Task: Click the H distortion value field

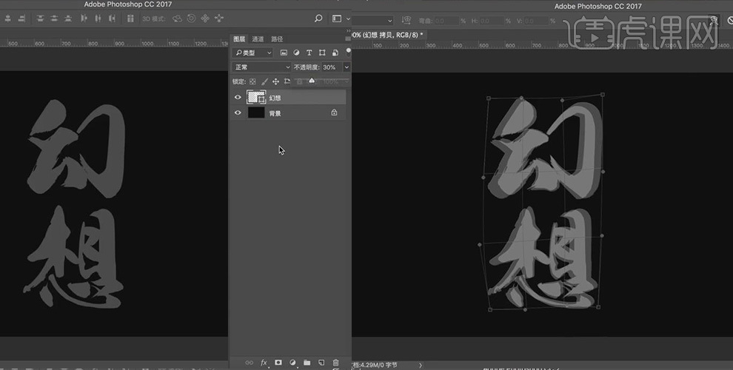Action: [x=492, y=21]
